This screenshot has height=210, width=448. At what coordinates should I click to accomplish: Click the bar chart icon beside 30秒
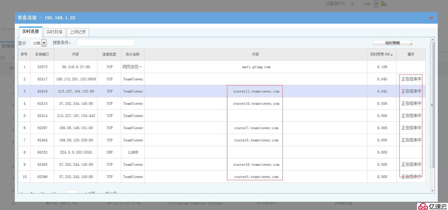tap(384, 3)
